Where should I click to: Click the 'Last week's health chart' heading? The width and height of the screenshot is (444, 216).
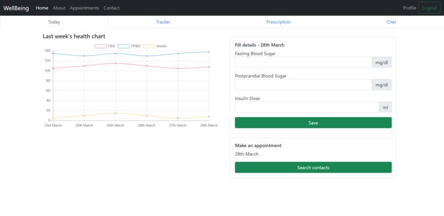tap(74, 36)
